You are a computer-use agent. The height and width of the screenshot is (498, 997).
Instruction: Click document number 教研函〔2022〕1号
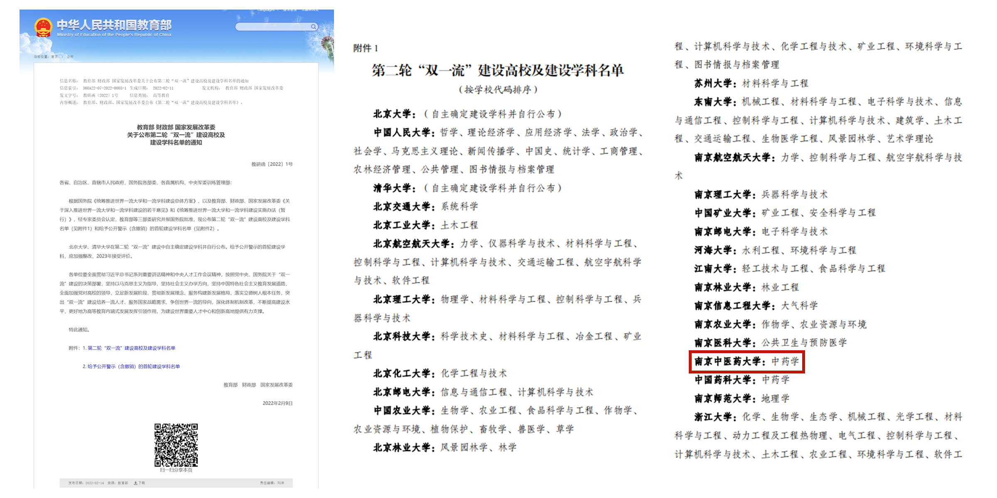coord(272,164)
